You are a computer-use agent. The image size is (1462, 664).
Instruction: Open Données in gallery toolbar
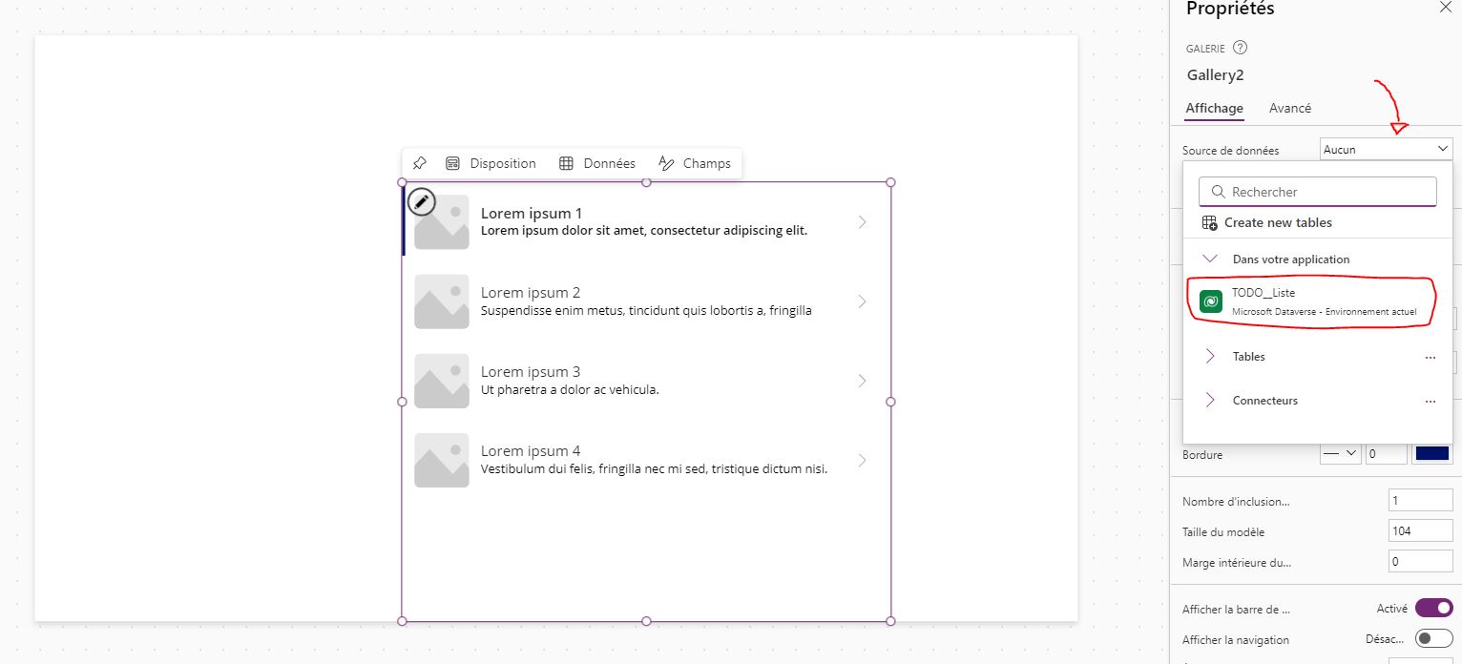[597, 163]
